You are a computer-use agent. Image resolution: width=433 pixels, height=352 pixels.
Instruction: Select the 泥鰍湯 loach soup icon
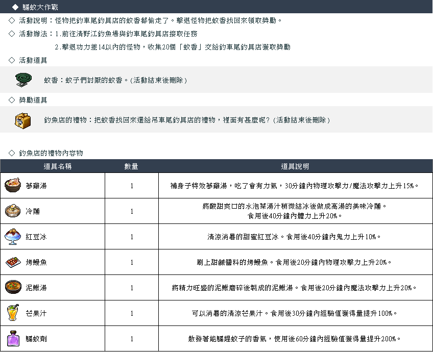(13, 288)
